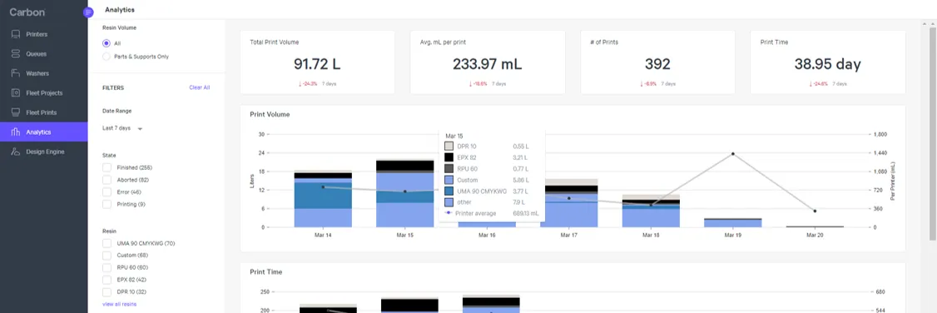Click the UMA 90 CMYKWG swatch in tooltip
Viewport: 937px width, 313px height.
point(449,191)
